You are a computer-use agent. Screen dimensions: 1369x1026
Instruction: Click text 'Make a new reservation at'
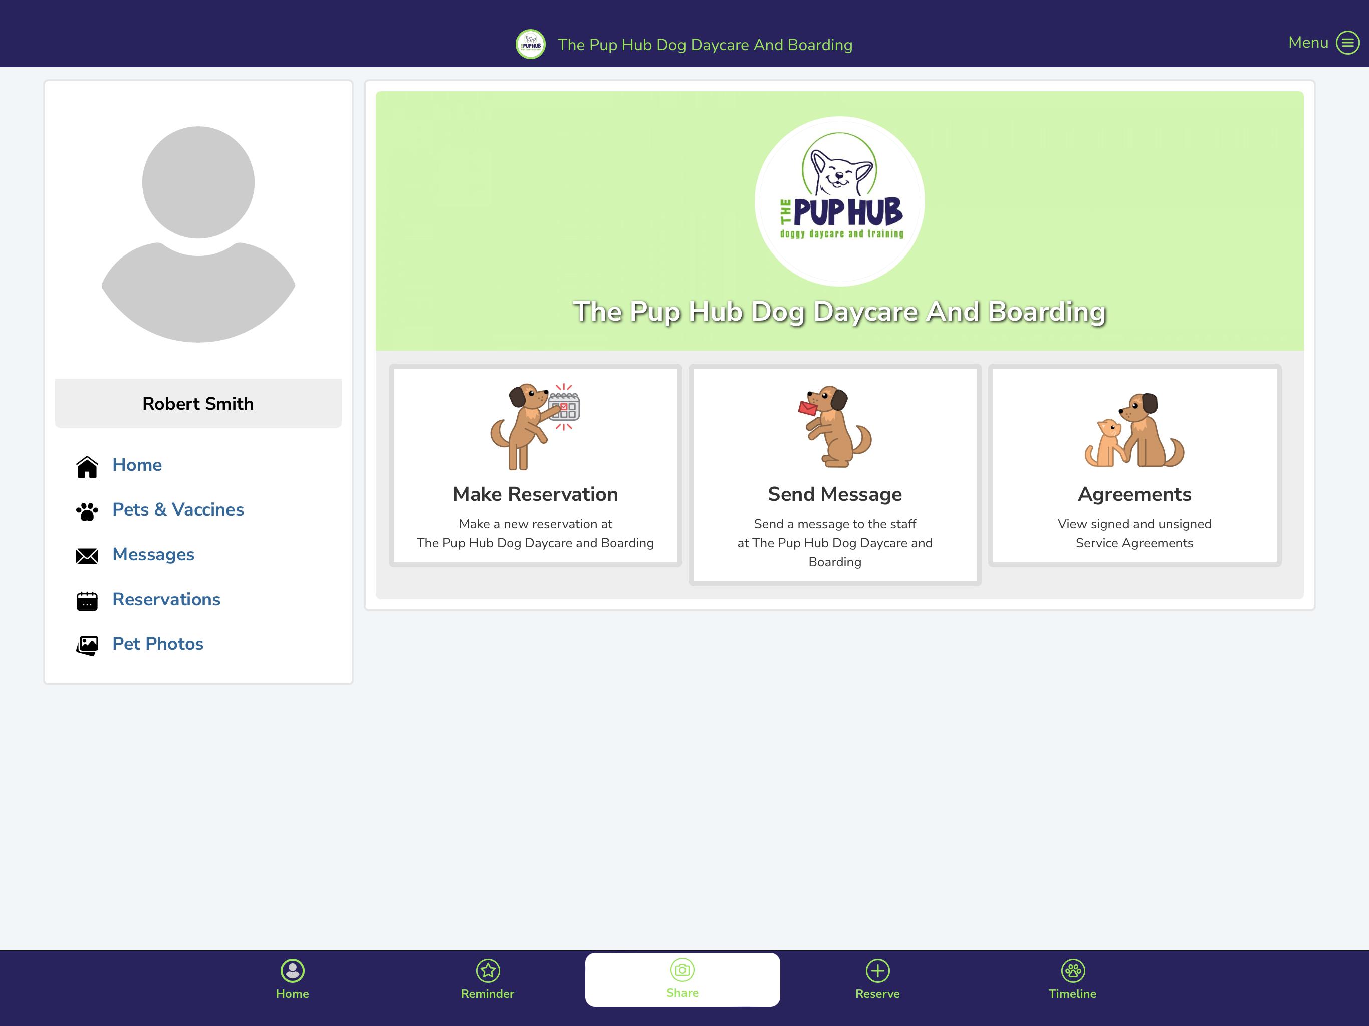coord(535,524)
